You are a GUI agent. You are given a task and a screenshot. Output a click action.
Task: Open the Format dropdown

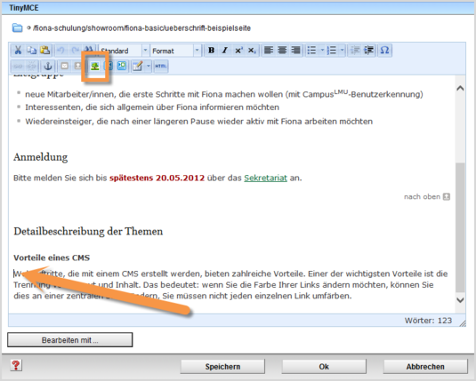175,51
